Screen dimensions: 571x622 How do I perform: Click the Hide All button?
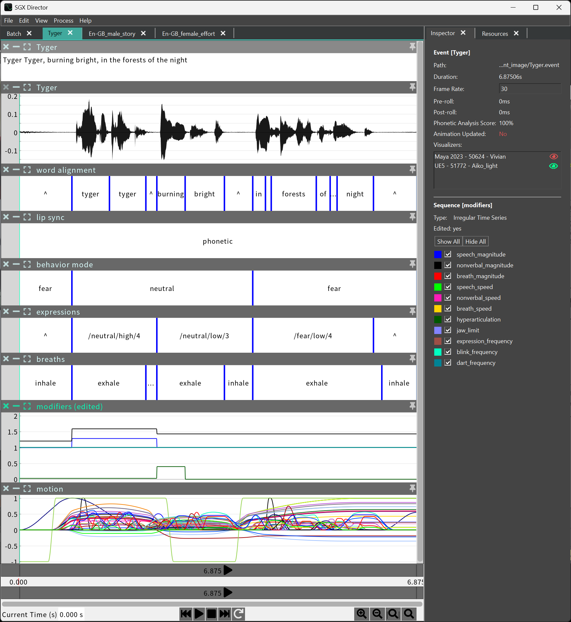[x=475, y=242]
